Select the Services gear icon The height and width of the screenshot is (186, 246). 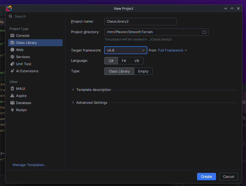pos(12,57)
